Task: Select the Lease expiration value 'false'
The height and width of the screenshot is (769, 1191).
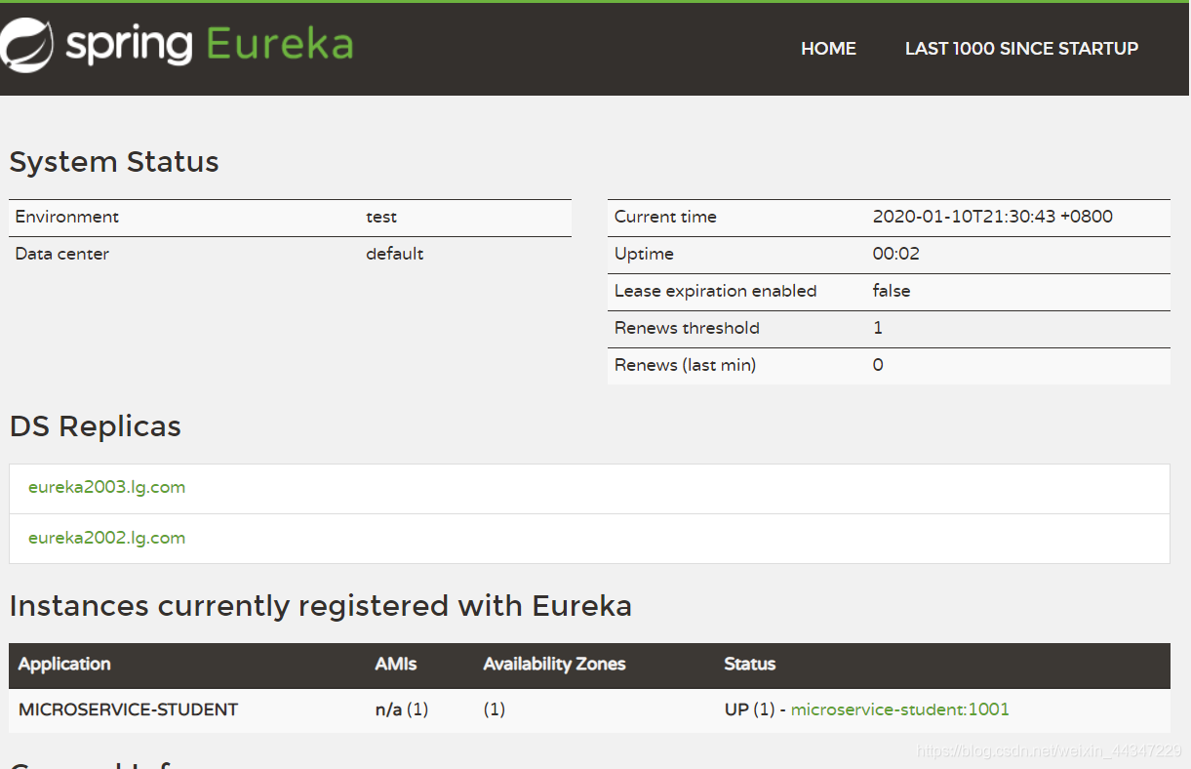Action: [892, 291]
